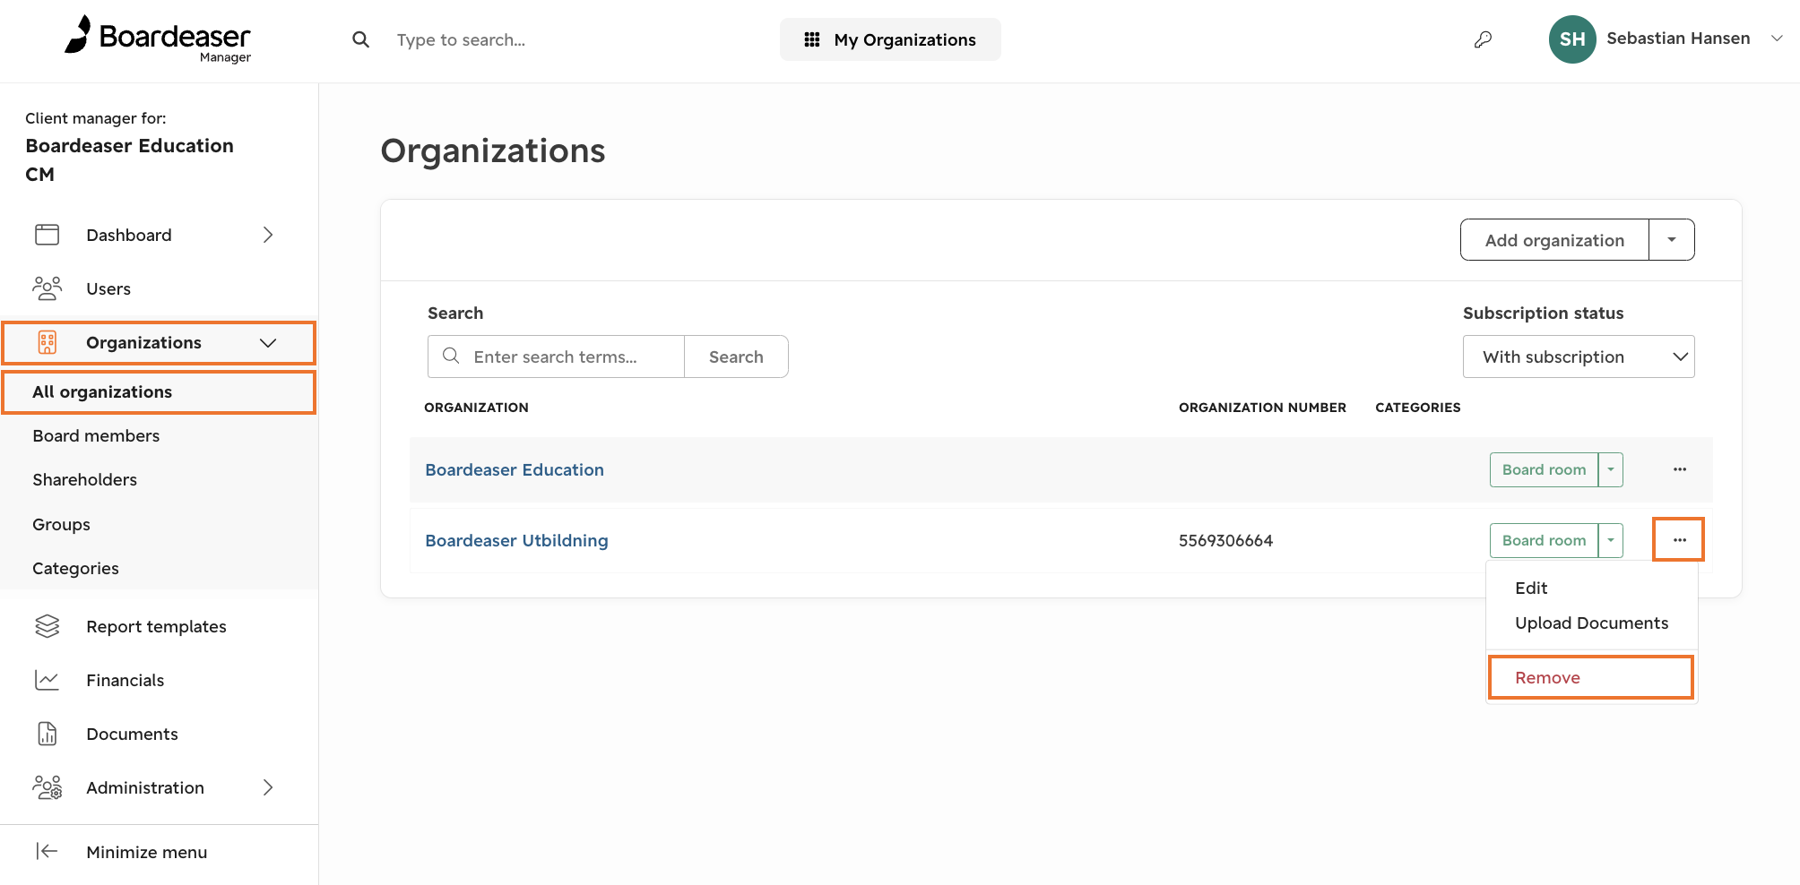Image resolution: width=1800 pixels, height=885 pixels.
Task: Open Board room for Boardeaser Education
Action: click(1544, 469)
